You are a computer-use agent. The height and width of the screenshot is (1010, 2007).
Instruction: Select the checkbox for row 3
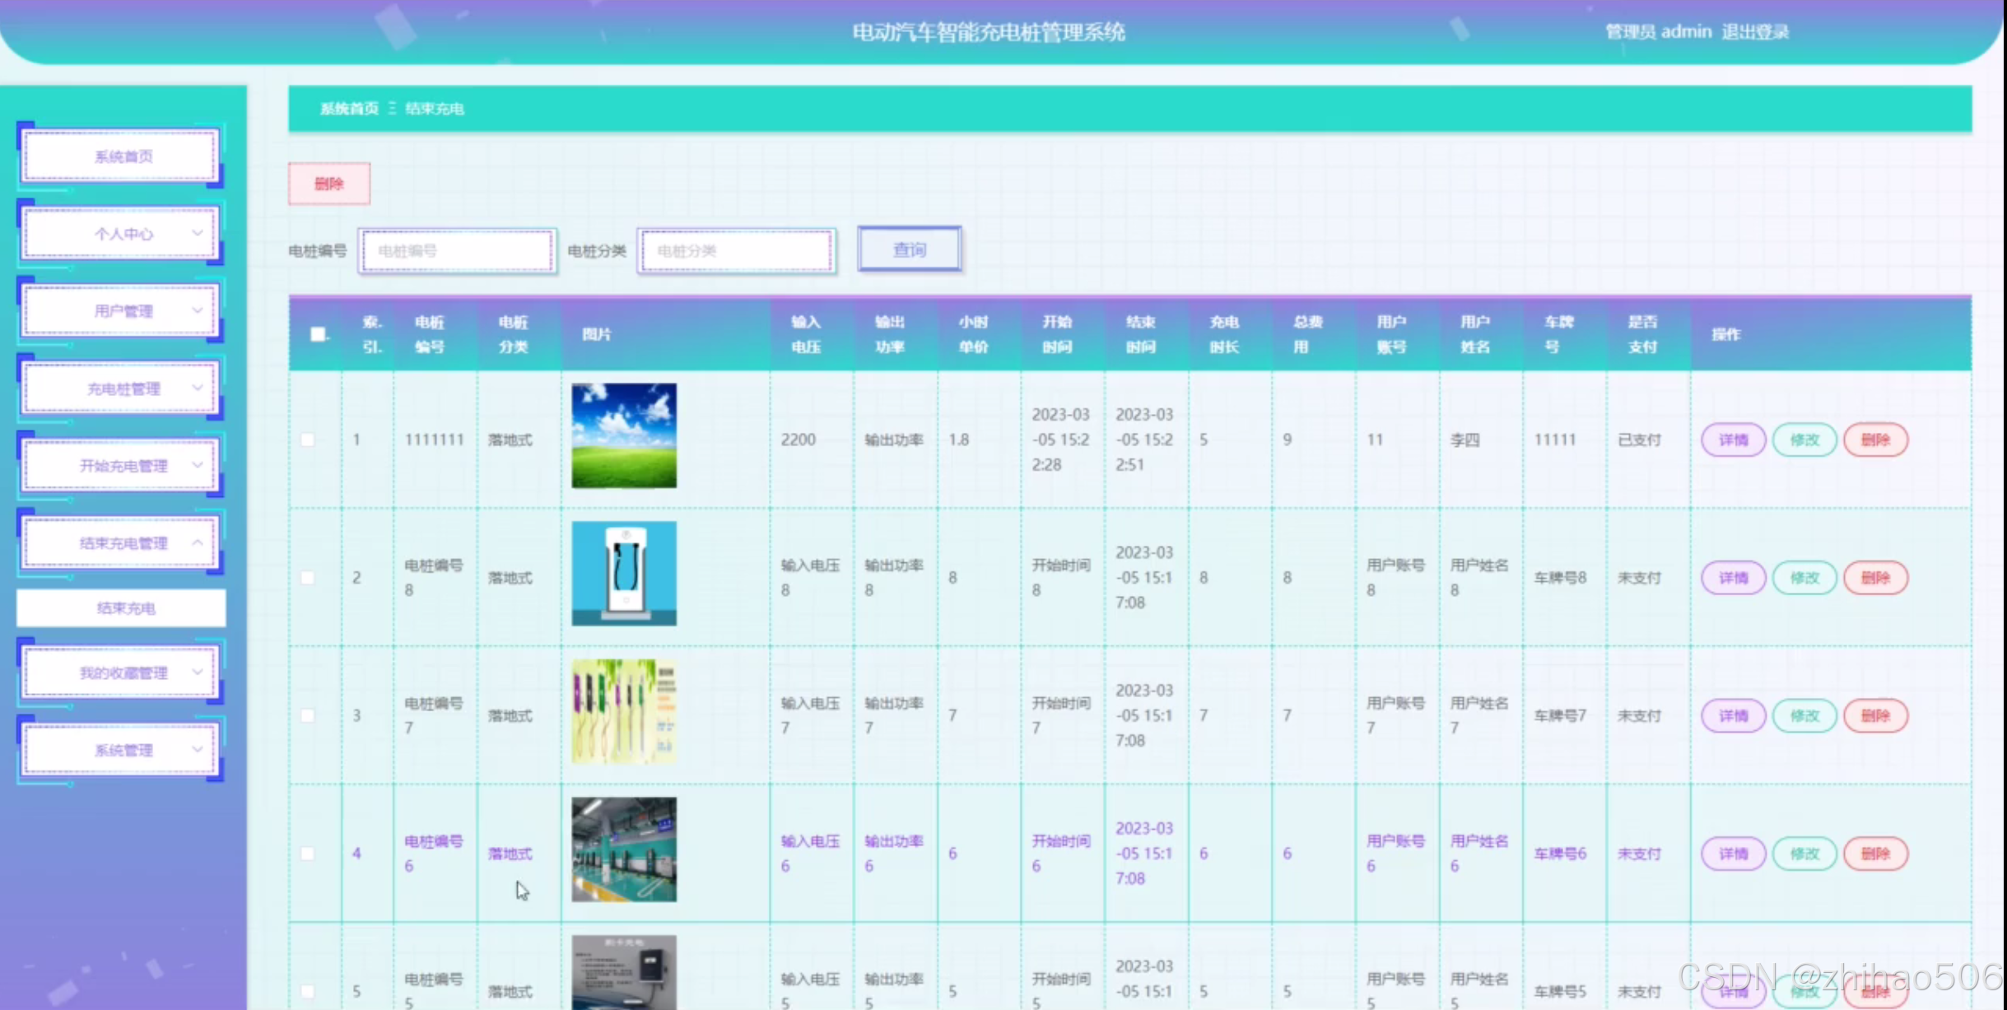308,715
